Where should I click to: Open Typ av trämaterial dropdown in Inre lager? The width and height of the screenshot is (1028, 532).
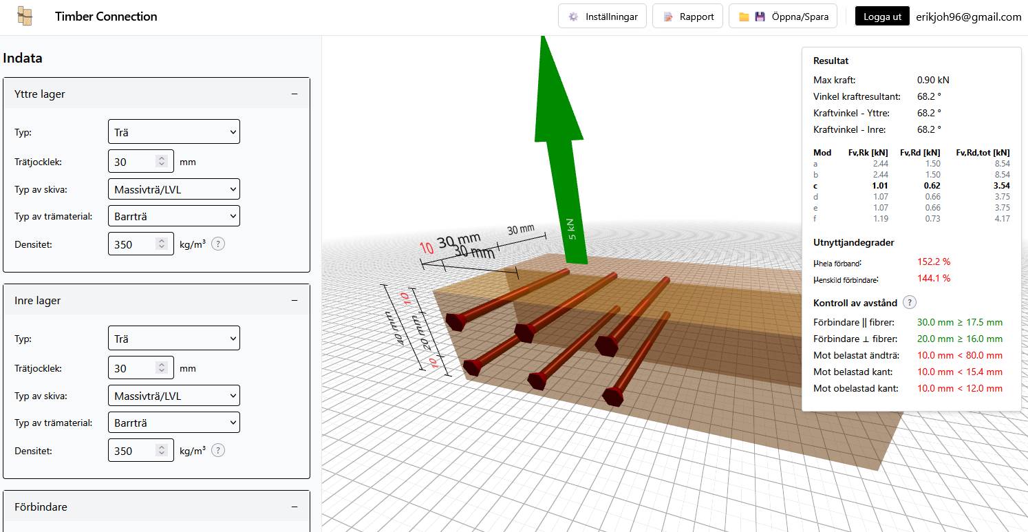click(x=173, y=423)
